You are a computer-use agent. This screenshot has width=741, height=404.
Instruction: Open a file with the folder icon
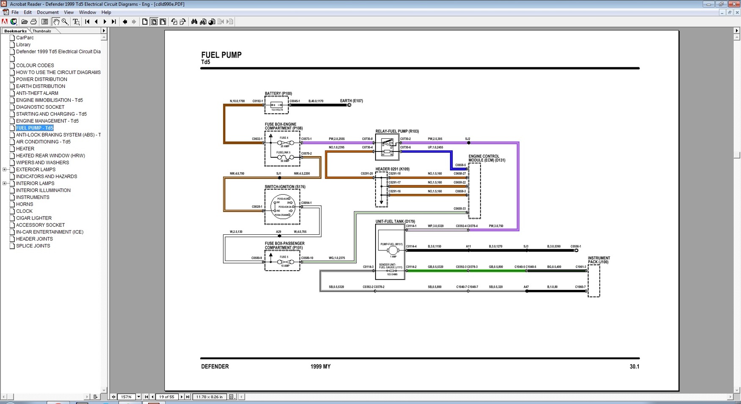click(25, 22)
